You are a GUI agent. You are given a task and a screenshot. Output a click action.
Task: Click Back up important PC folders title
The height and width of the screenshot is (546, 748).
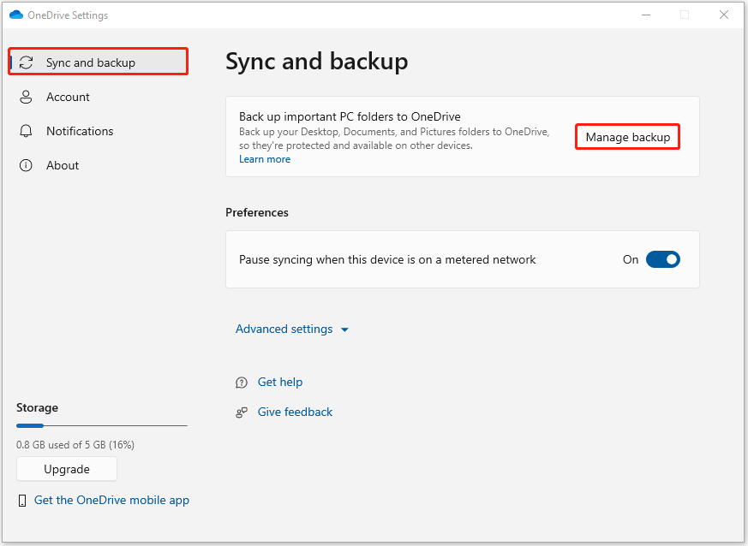pos(350,116)
